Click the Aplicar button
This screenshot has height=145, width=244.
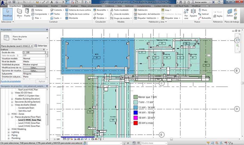pyautogui.click(x=42, y=81)
